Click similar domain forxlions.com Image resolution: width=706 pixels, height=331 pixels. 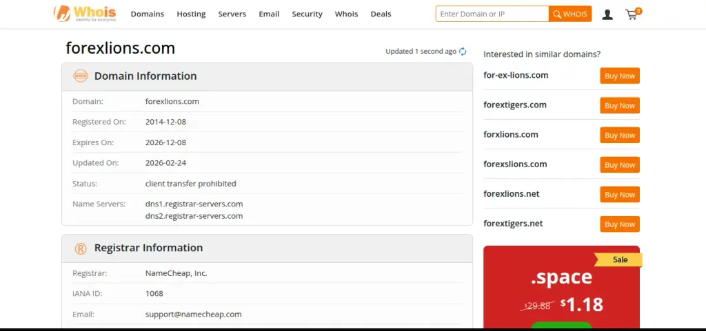pyautogui.click(x=511, y=134)
